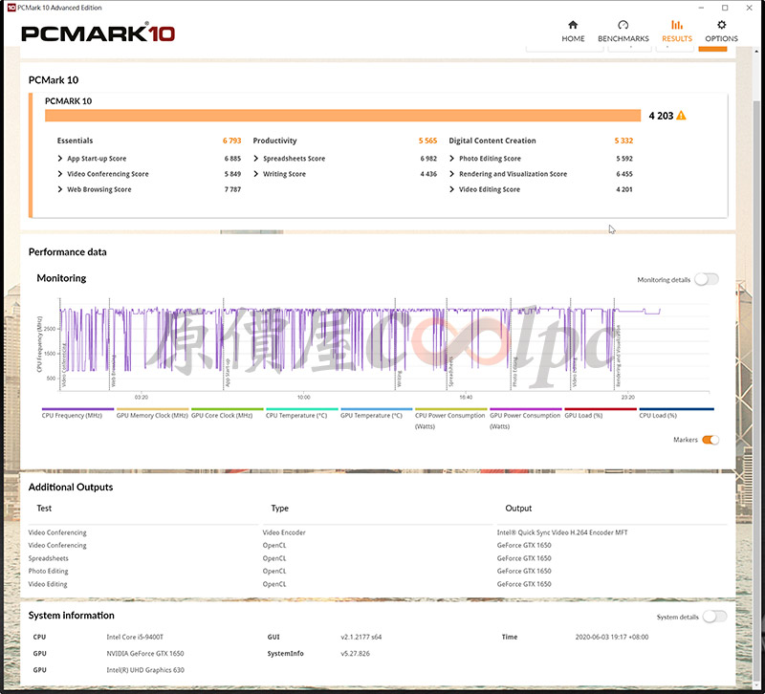Click the GPU Power Consumption legend label
The image size is (765, 694).
(525, 421)
